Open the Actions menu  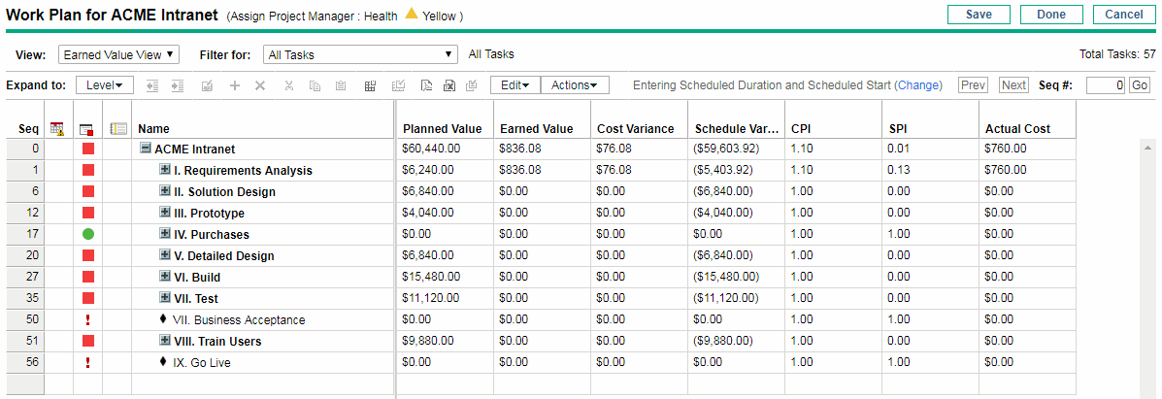[574, 85]
